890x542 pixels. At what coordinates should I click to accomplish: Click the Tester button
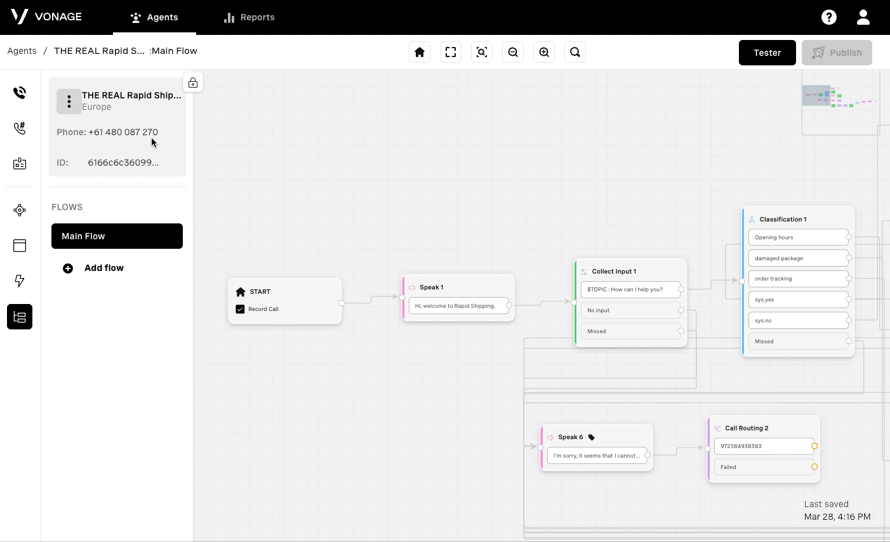(767, 53)
